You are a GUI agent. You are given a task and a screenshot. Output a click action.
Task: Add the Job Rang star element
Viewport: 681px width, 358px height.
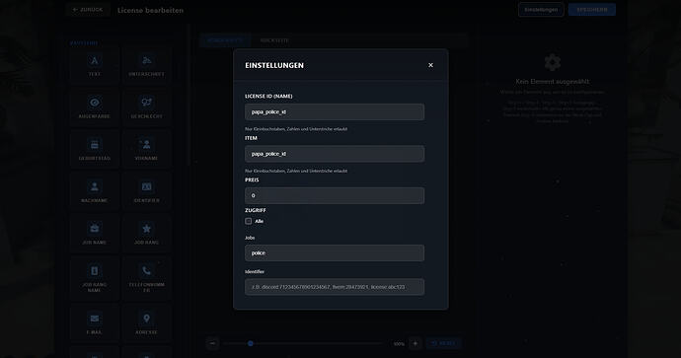click(146, 234)
